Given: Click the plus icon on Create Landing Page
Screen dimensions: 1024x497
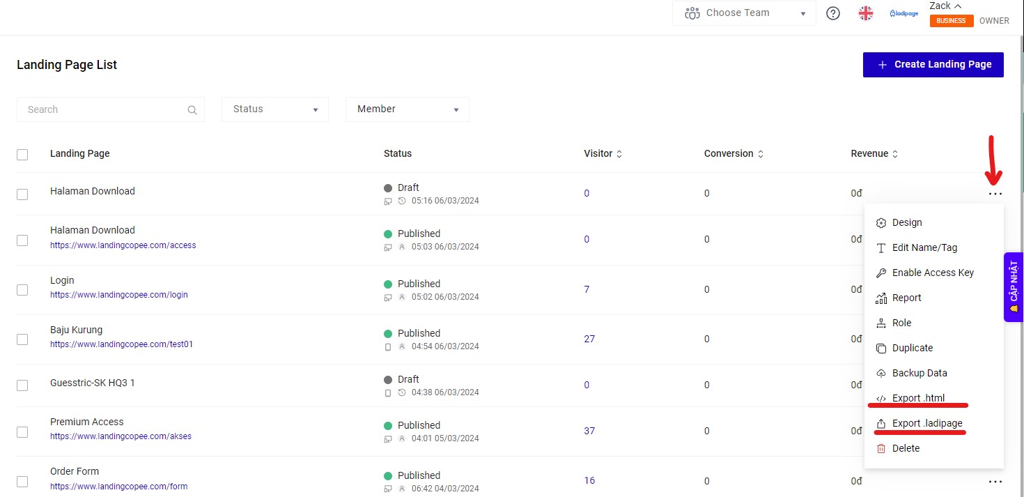Looking at the screenshot, I should [882, 65].
